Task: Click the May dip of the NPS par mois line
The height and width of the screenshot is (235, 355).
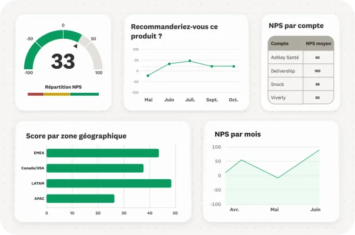Action: [x=278, y=178]
